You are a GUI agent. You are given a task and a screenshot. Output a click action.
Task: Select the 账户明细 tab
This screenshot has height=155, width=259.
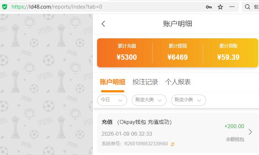[x=112, y=82]
